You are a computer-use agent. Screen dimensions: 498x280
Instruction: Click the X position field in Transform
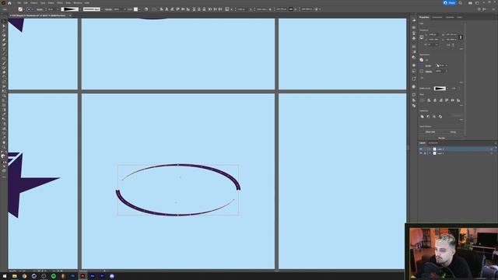[433, 34]
